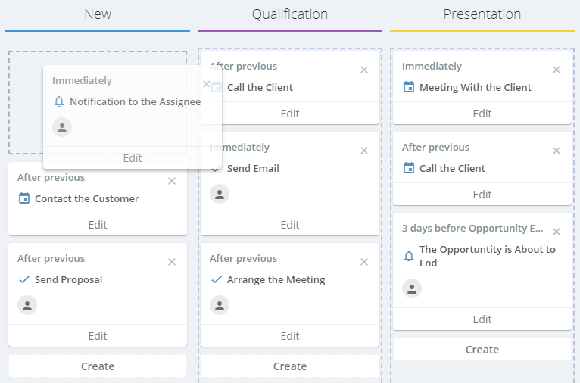This screenshot has width=580, height=383.
Task: Click the calendar icon beside Presentation's Call the Client
Action: tap(409, 168)
